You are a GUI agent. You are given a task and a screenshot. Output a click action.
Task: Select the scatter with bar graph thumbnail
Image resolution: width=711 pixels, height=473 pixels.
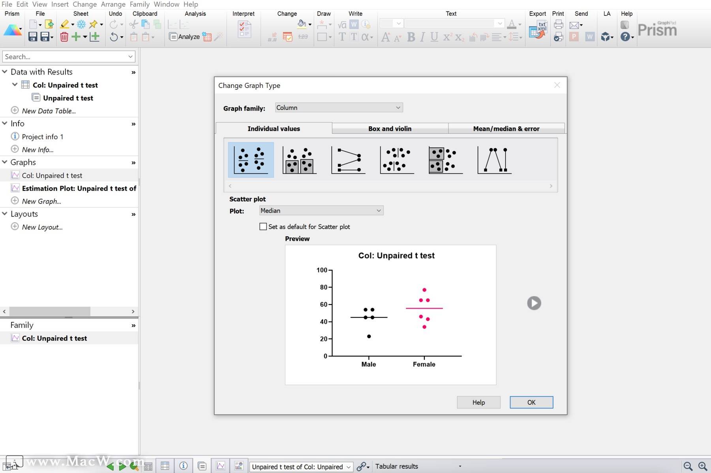(x=299, y=160)
